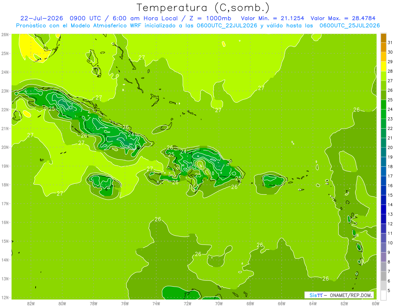Select initialization time '0600UTC_22JUL2026'
399x308 pixels.
tap(227, 26)
